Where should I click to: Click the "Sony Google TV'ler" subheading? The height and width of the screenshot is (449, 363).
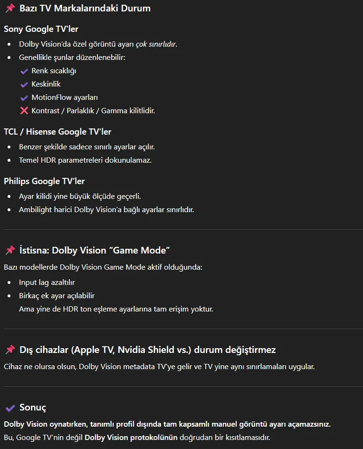42,29
